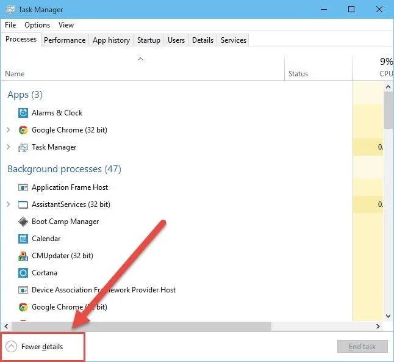
Task: Click the Calendar app icon
Action: point(23,239)
